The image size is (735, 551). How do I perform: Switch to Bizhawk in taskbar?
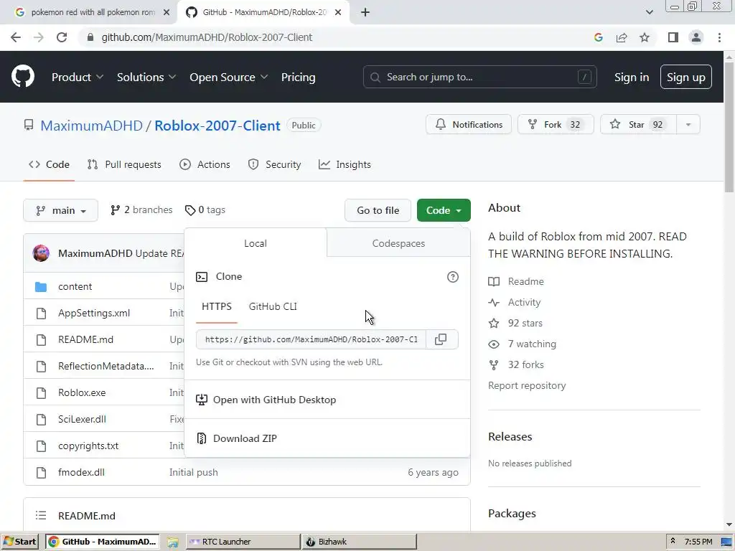coord(359,542)
